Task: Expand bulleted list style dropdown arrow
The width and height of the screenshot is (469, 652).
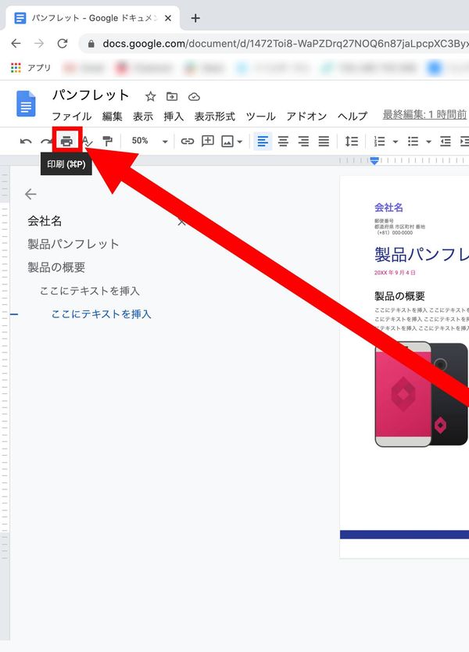Action: coord(428,142)
